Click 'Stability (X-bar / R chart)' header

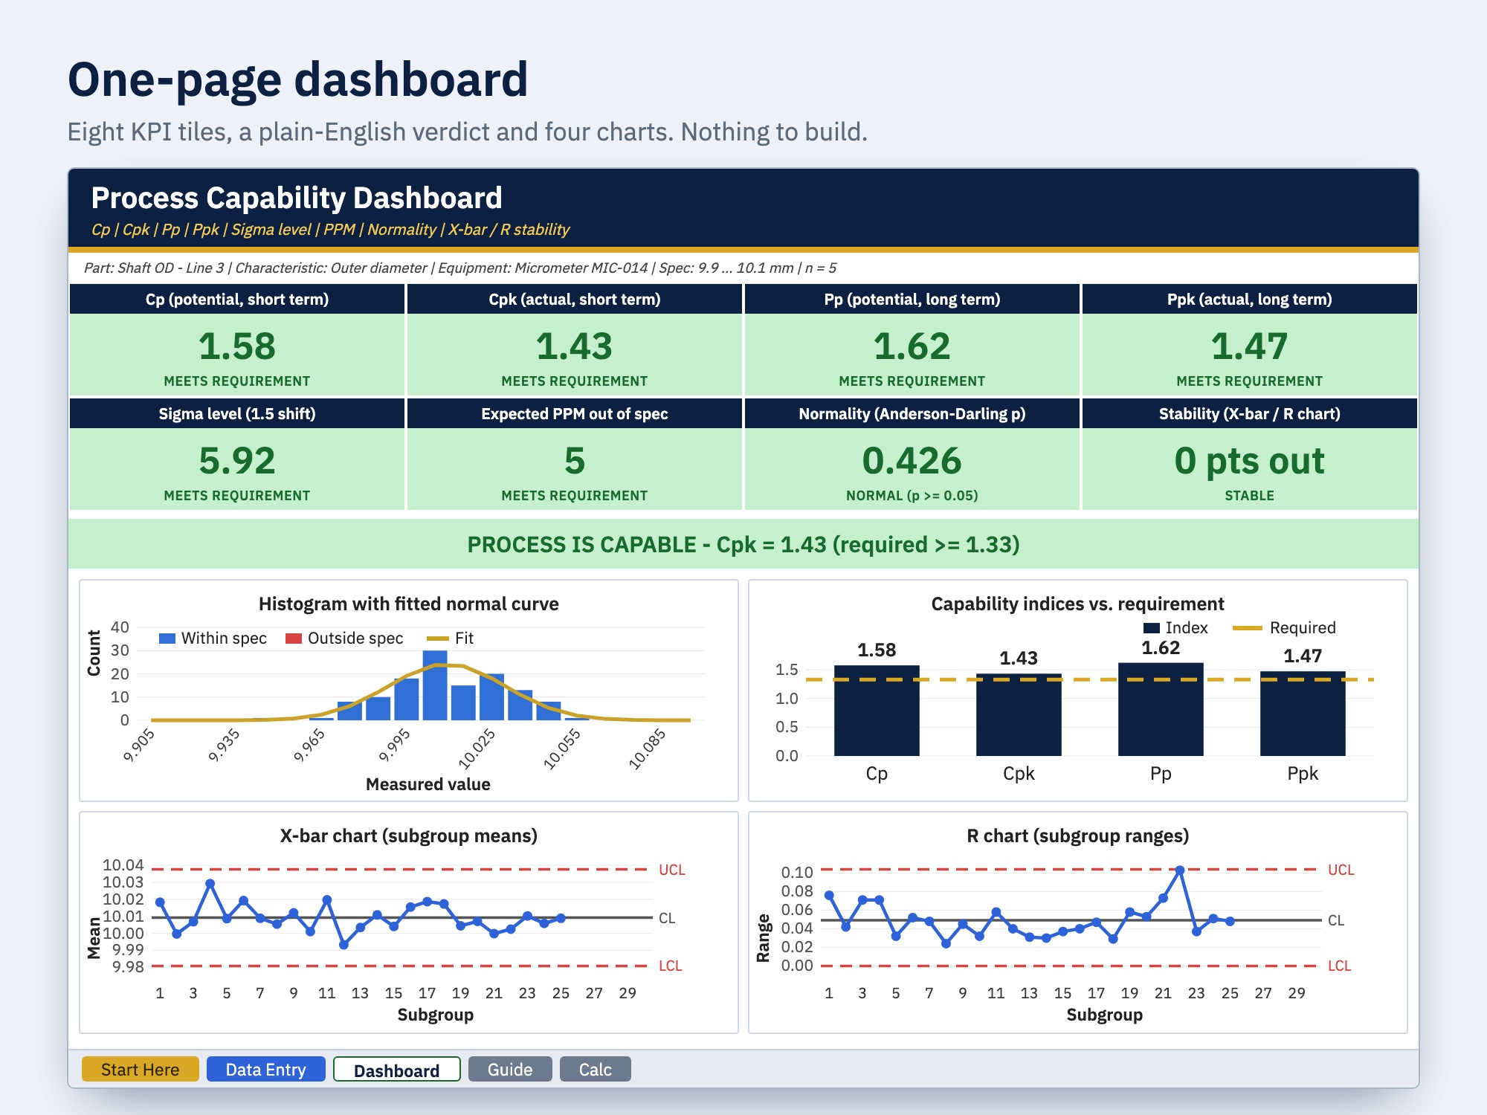[x=1249, y=413]
